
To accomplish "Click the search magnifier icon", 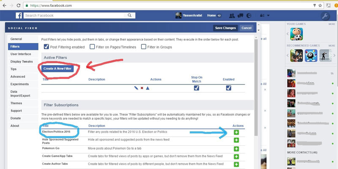I will point(130,15).
